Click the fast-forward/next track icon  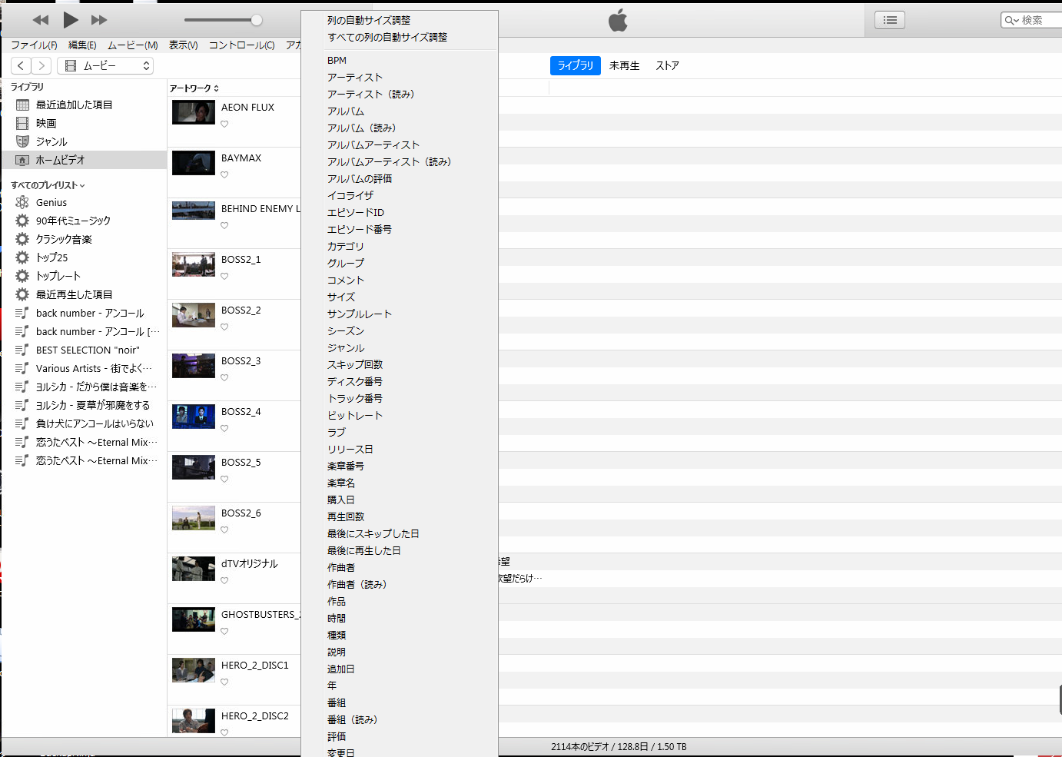click(99, 20)
